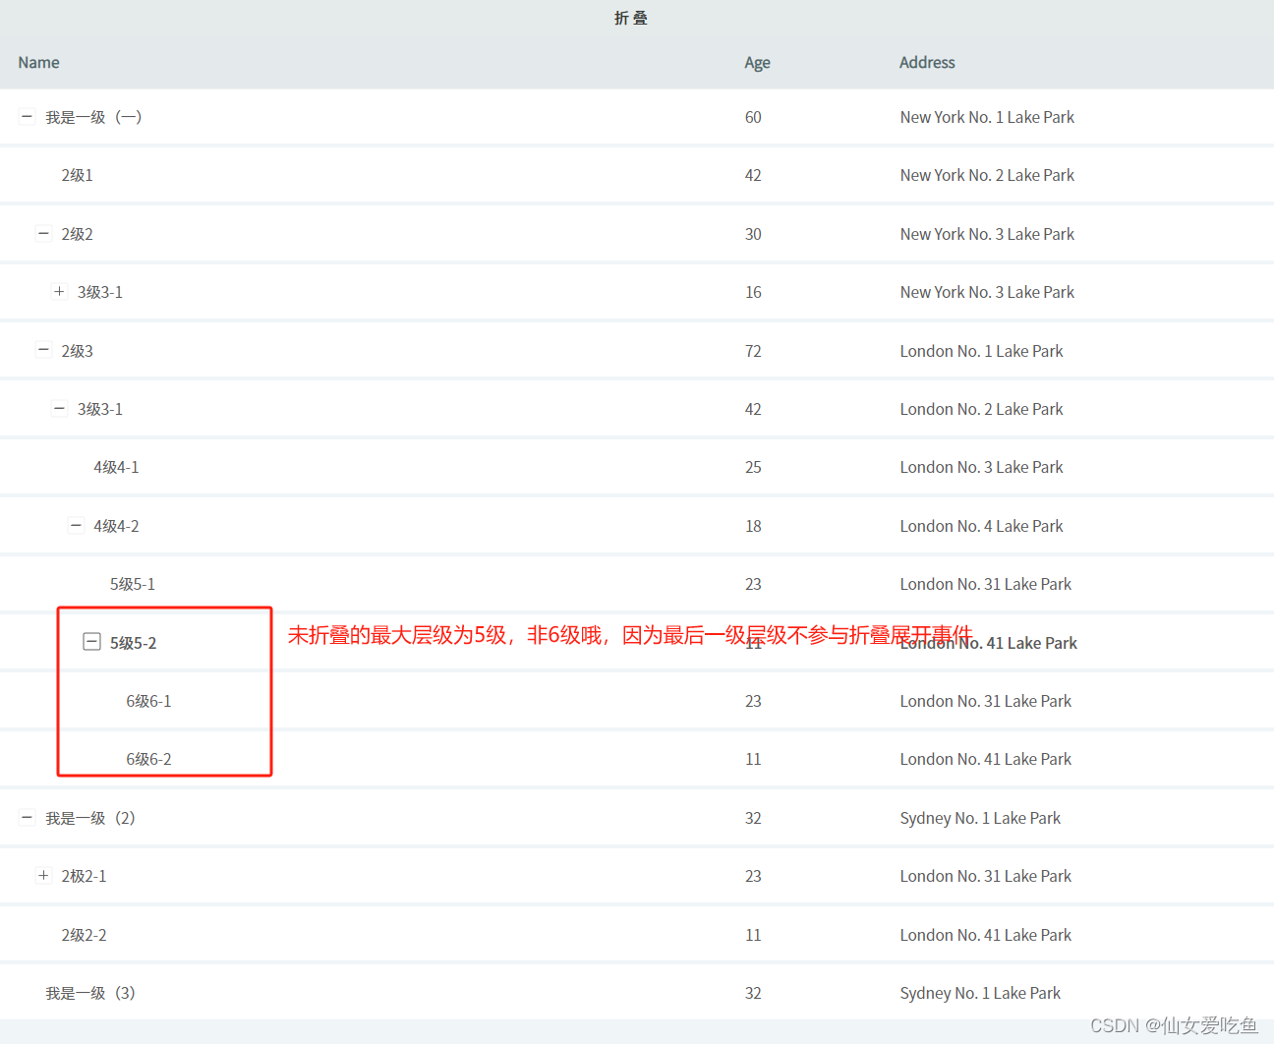Click age 60 cell
This screenshot has width=1274, height=1044.
[753, 117]
